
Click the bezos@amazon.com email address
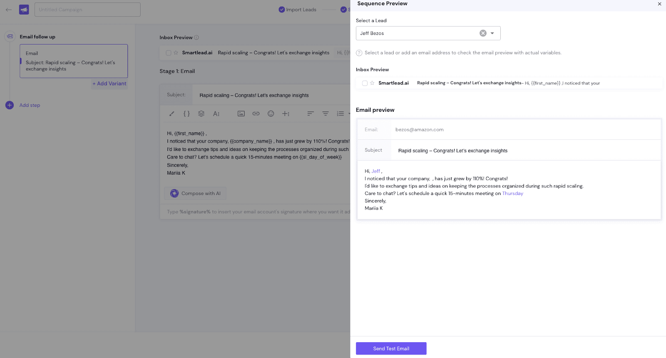(420, 130)
